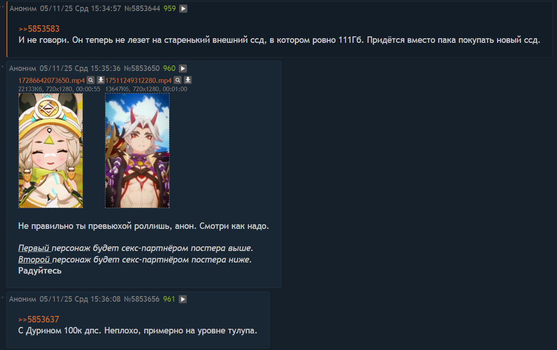This screenshot has width=557, height=350.
Task: Play the horned white-haired character video thumbnail
Action: (x=137, y=151)
